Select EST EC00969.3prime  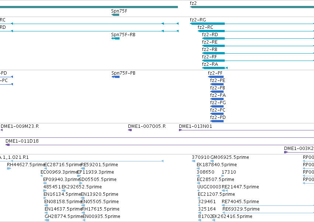[x=41, y=176]
